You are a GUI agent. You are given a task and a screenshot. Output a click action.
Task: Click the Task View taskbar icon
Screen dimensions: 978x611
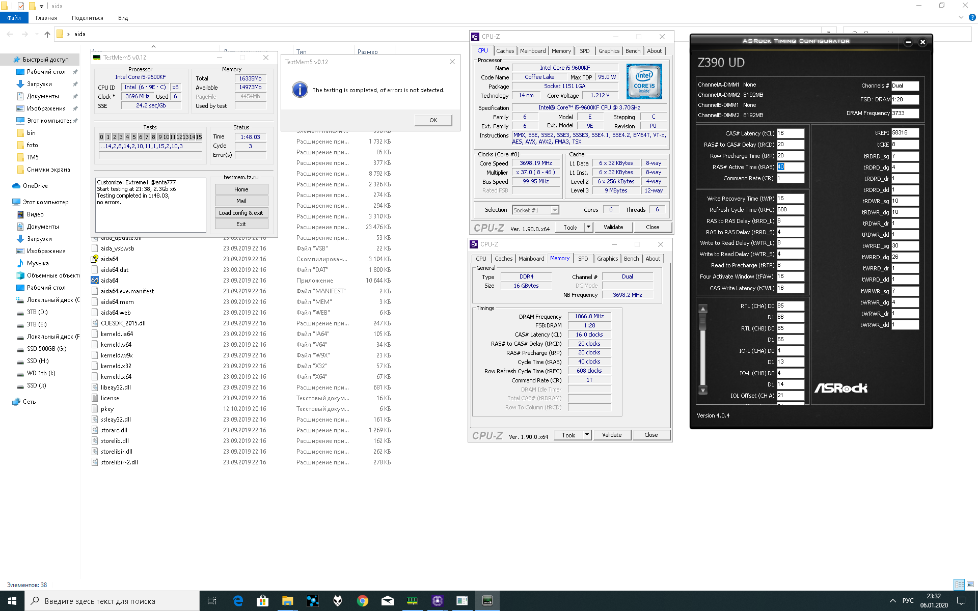pos(212,601)
